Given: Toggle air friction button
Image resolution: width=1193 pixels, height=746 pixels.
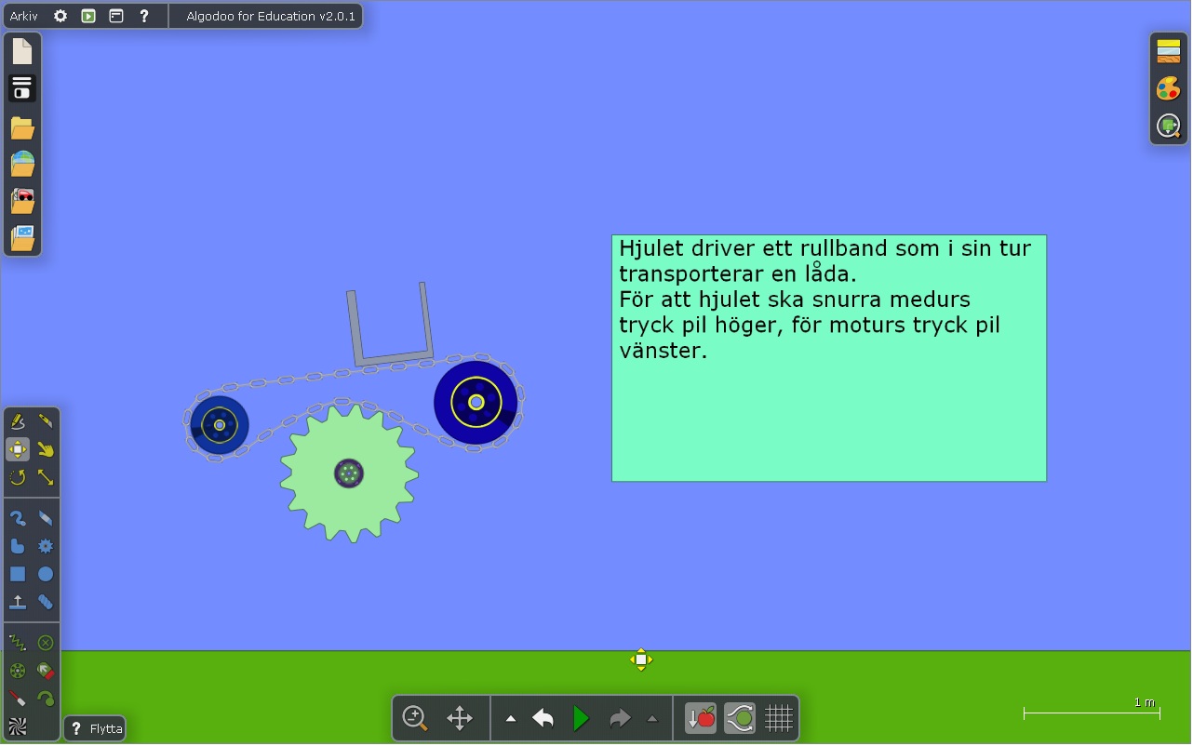Looking at the screenshot, I should [740, 719].
